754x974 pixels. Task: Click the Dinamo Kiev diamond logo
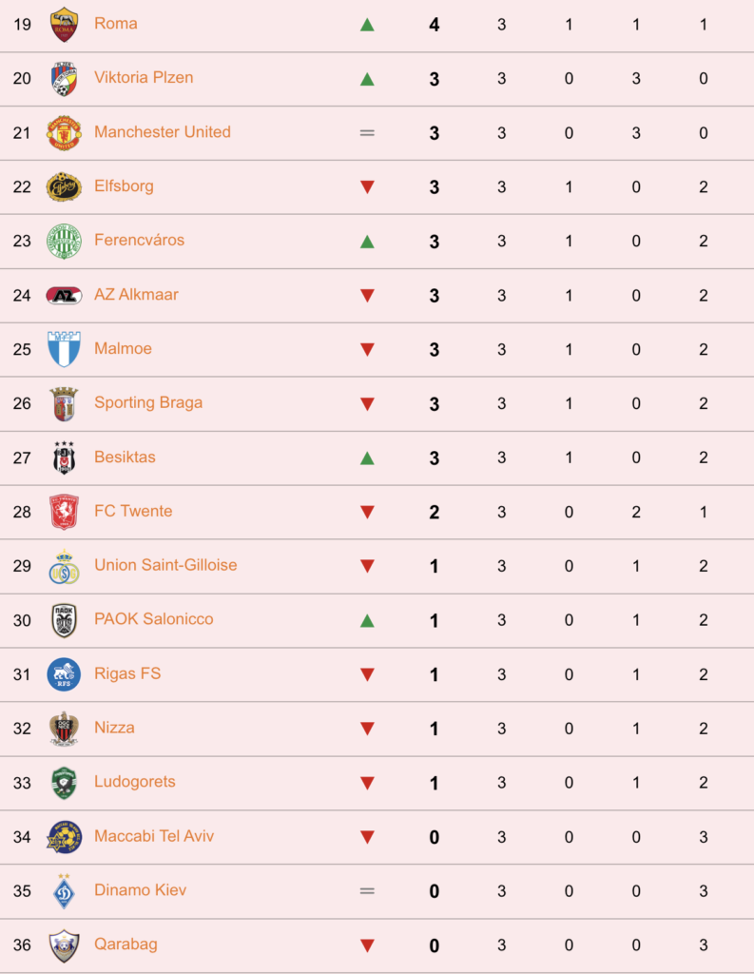tap(64, 891)
